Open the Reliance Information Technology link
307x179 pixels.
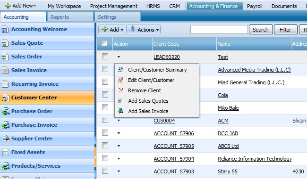click(x=255, y=159)
